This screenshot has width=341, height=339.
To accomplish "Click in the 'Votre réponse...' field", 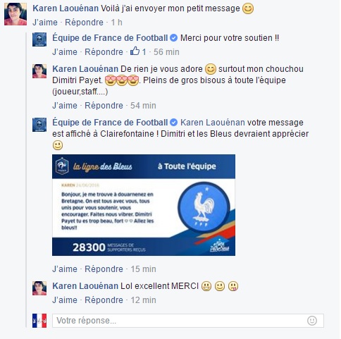I will click(188, 321).
